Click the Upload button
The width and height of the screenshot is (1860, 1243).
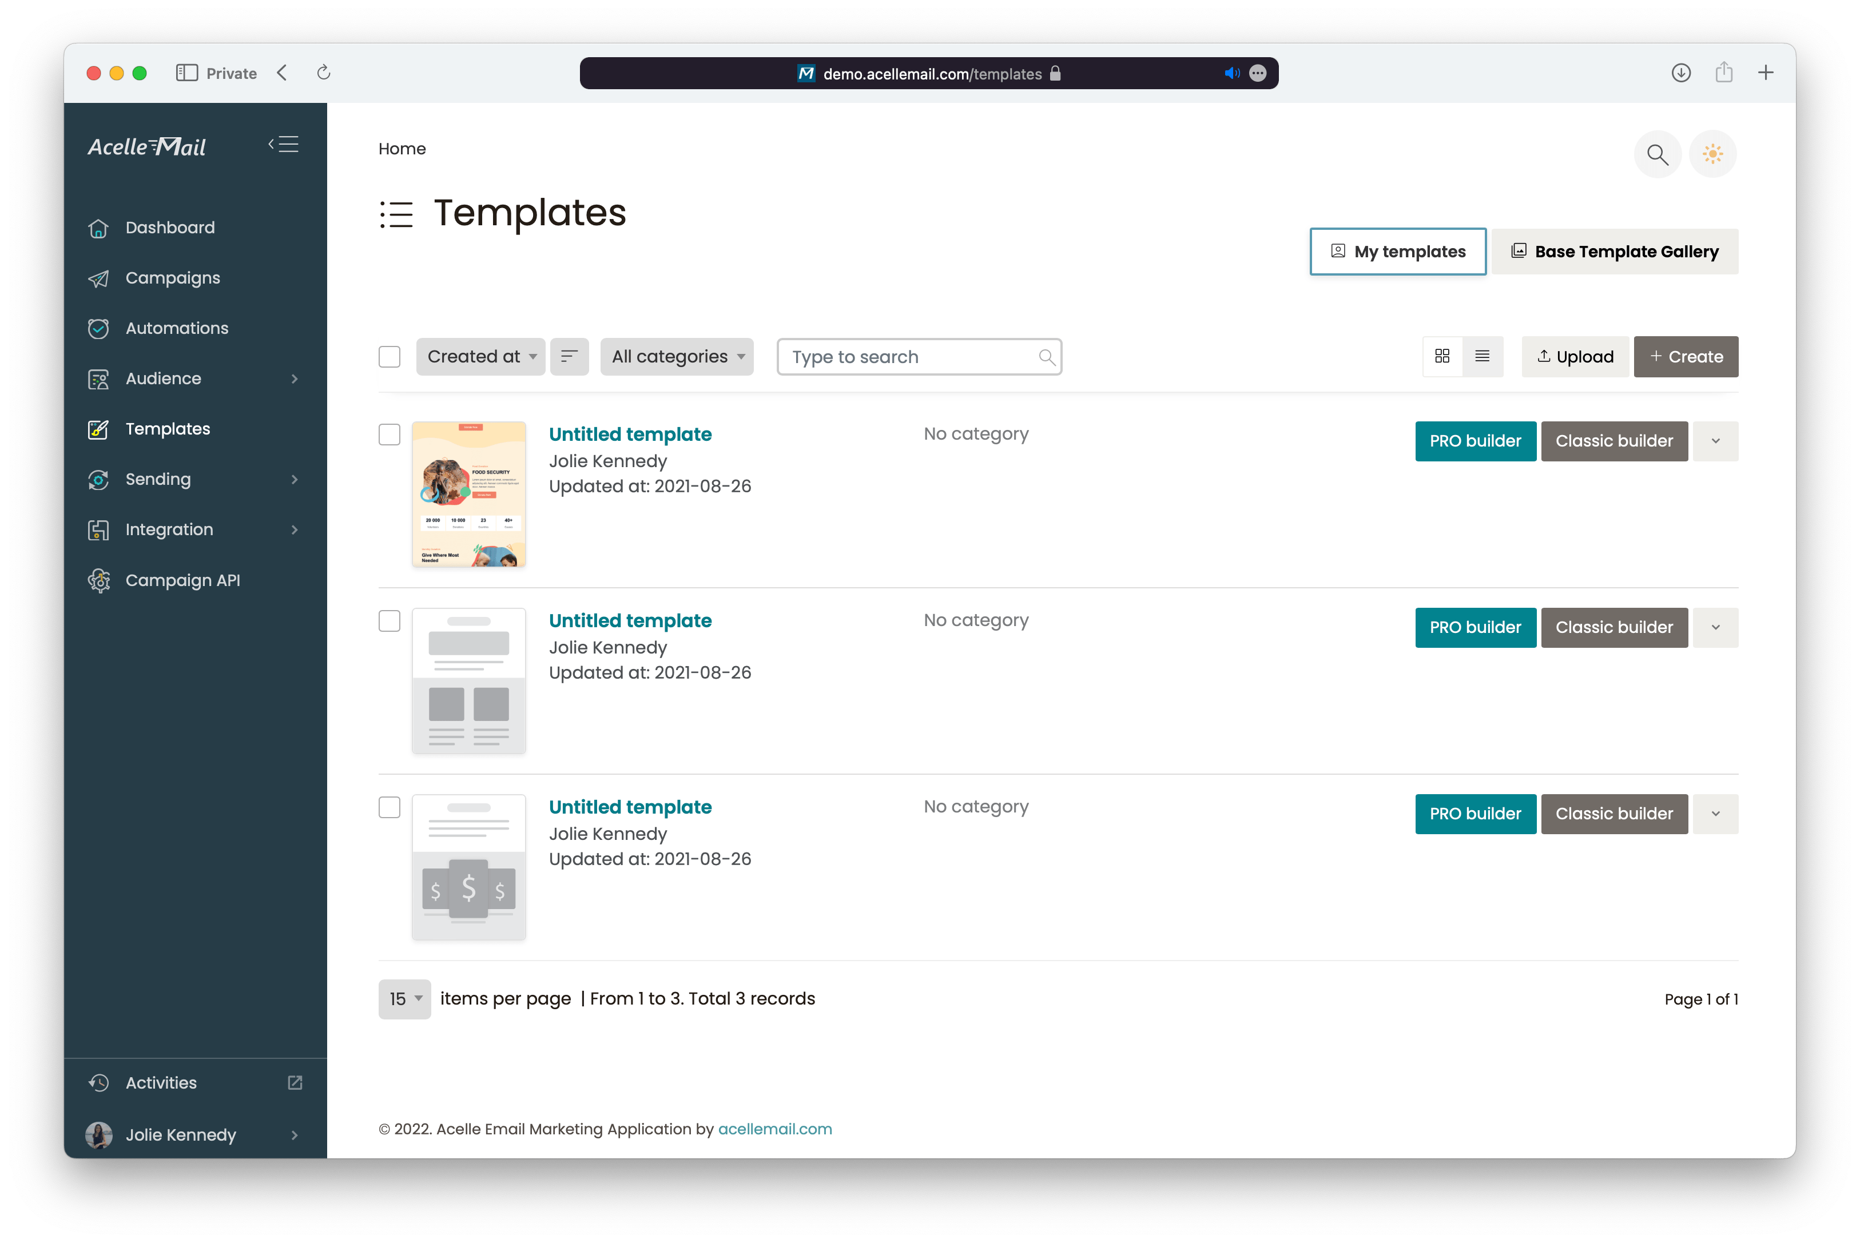(x=1575, y=357)
